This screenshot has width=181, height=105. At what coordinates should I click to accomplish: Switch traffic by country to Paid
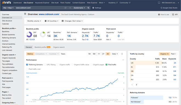point(173,54)
